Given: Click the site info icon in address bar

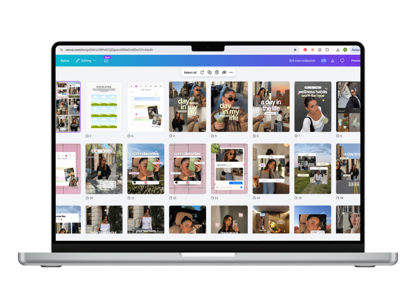Looking at the screenshot, I should pyautogui.click(x=61, y=49).
